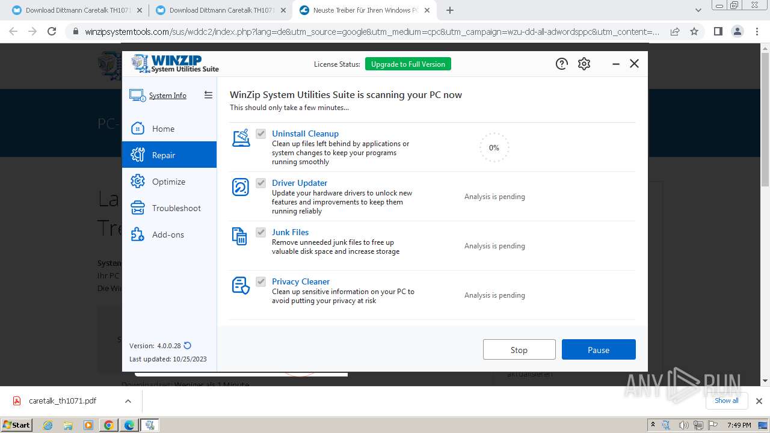Open the System Info link
This screenshot has height=433, width=770.
(x=168, y=96)
